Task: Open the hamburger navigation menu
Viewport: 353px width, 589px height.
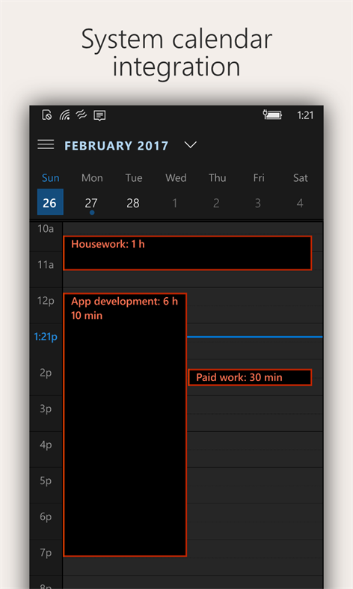Action: tap(46, 144)
